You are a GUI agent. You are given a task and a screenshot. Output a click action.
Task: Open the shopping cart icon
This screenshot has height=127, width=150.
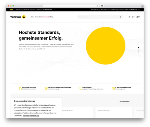tap(137, 17)
